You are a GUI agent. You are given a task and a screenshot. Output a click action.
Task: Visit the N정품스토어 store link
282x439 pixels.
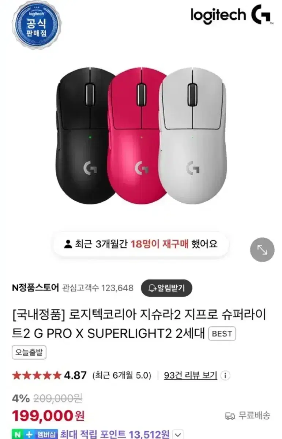[x=35, y=288]
